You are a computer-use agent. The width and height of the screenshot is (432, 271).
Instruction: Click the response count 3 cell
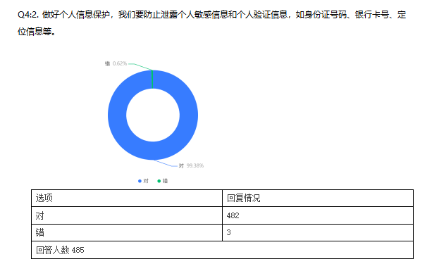[318, 232]
